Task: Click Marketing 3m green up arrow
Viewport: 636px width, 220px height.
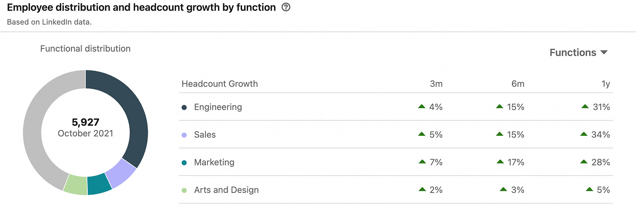Action: (x=422, y=162)
